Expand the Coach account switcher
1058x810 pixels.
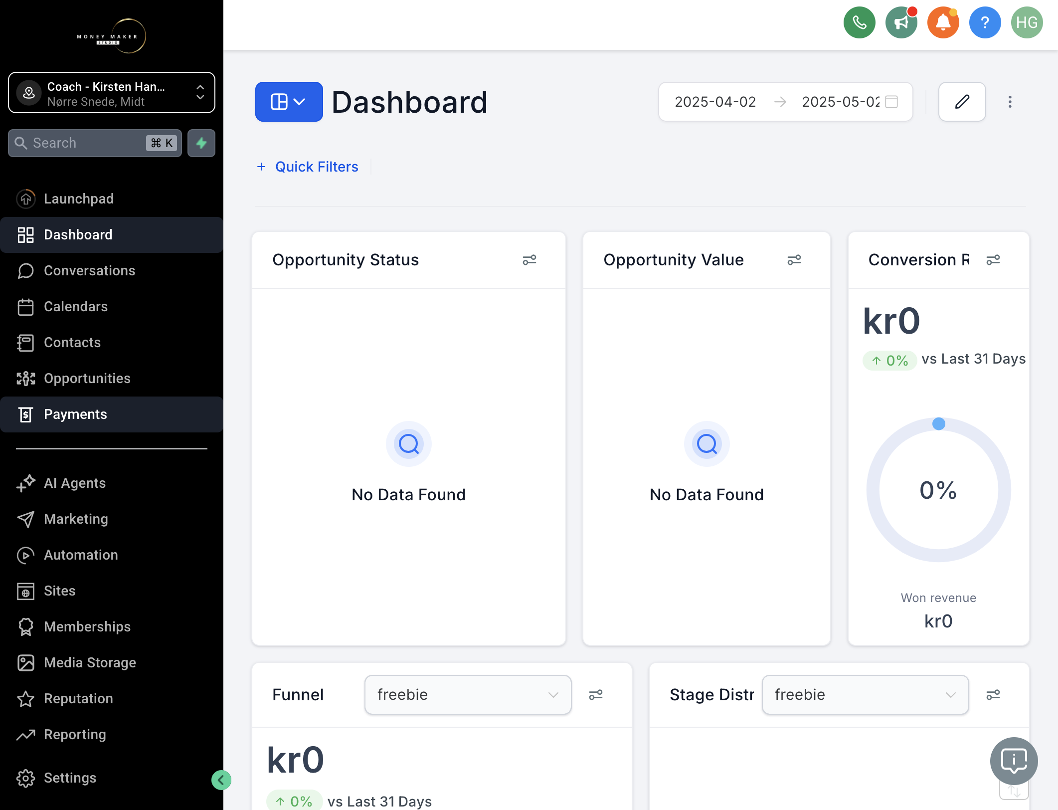(x=112, y=93)
